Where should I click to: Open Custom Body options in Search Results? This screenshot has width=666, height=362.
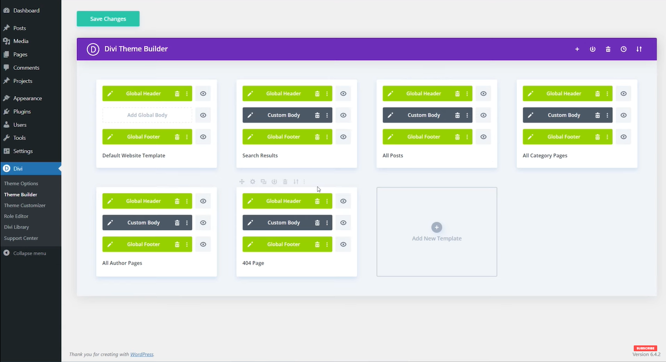(327, 115)
